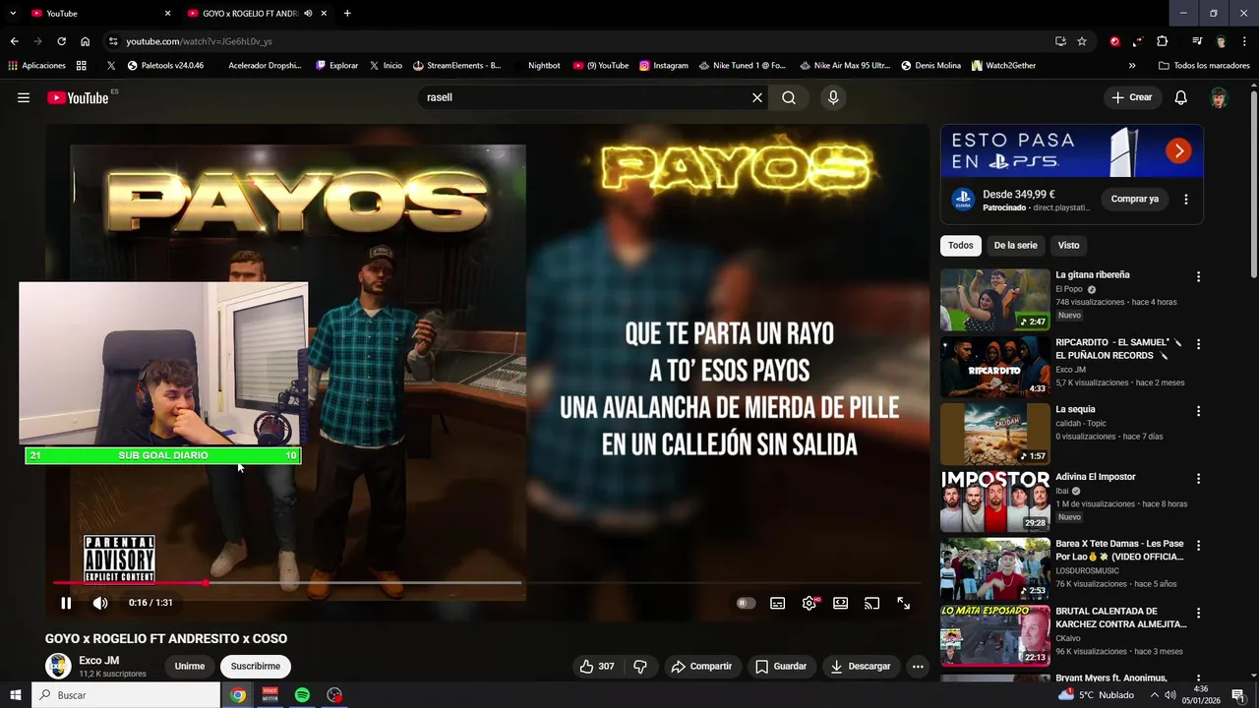
Task: Open the Crear create menu
Action: click(x=1131, y=97)
